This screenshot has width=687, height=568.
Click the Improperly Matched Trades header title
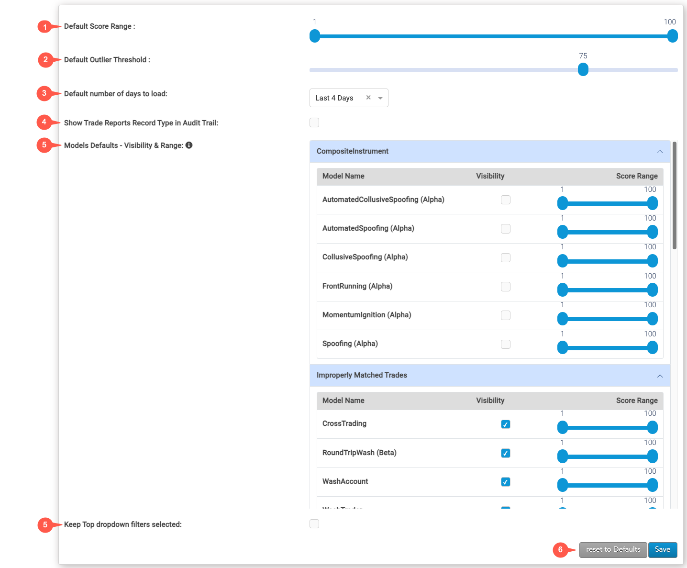pos(362,375)
